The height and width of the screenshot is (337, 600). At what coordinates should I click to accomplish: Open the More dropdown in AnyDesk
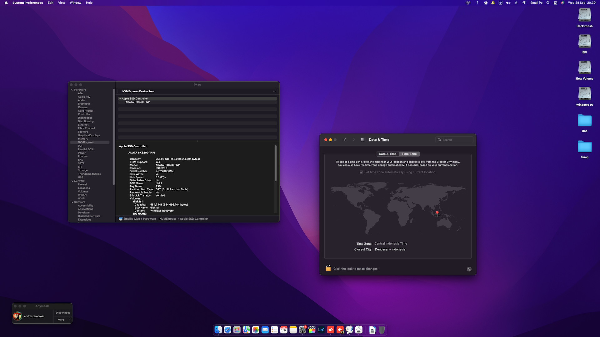[63, 320]
